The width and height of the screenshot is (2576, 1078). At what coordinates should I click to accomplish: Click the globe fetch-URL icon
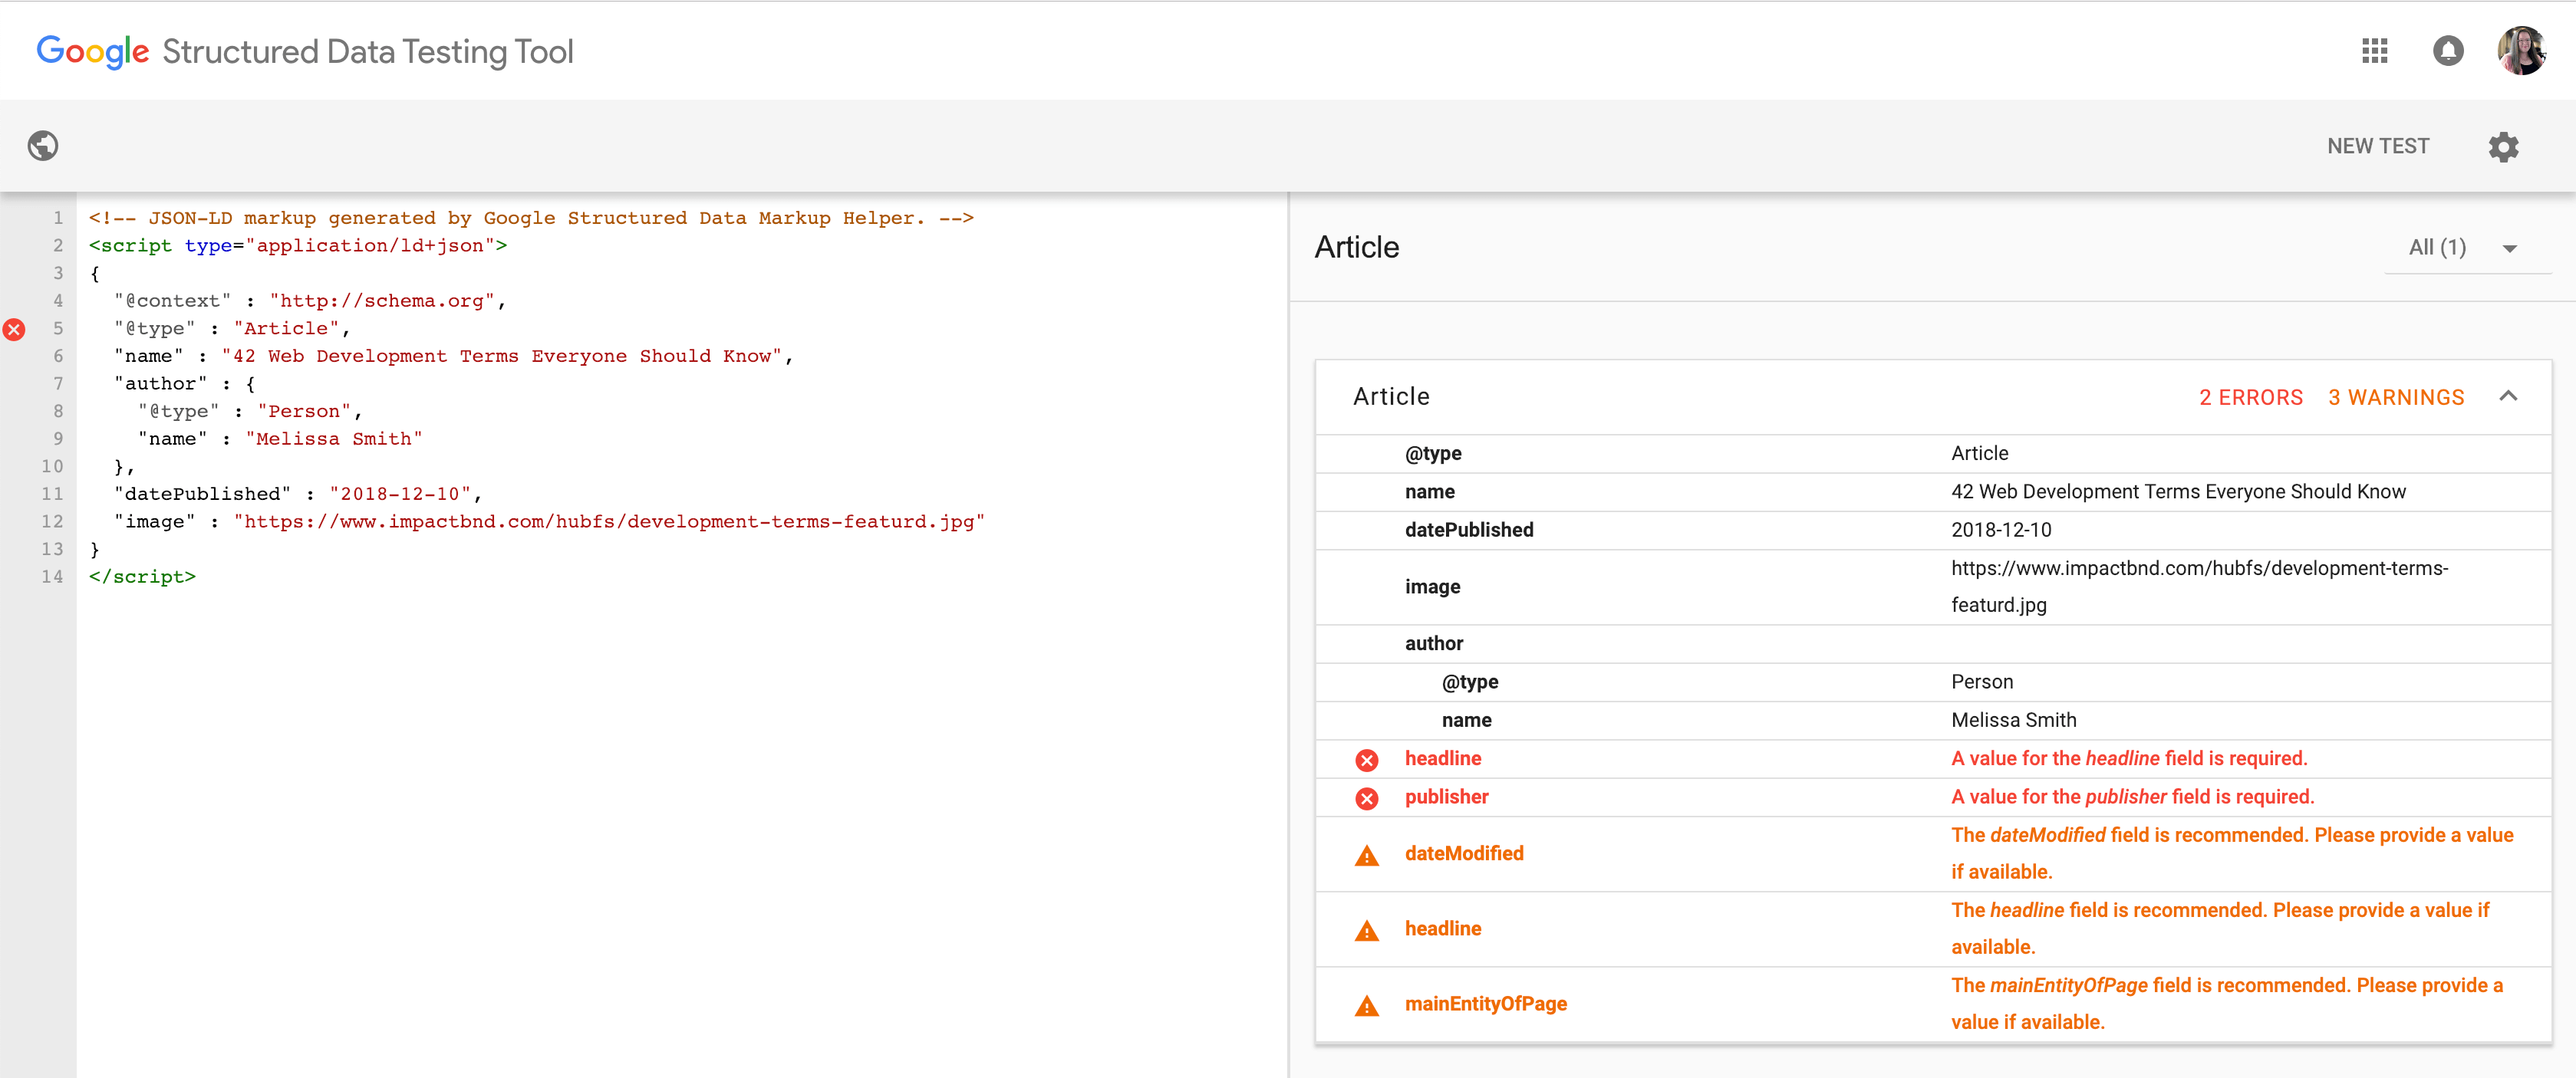43,146
